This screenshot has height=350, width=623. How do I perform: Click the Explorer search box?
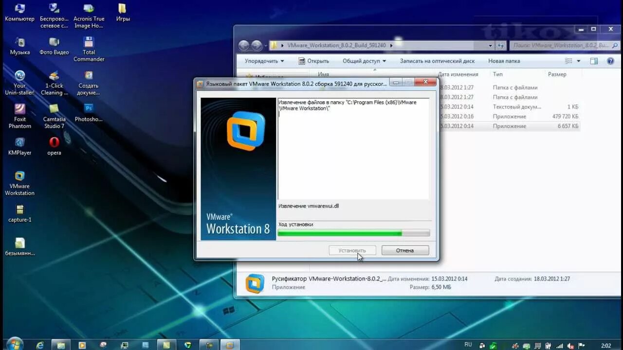[564, 45]
